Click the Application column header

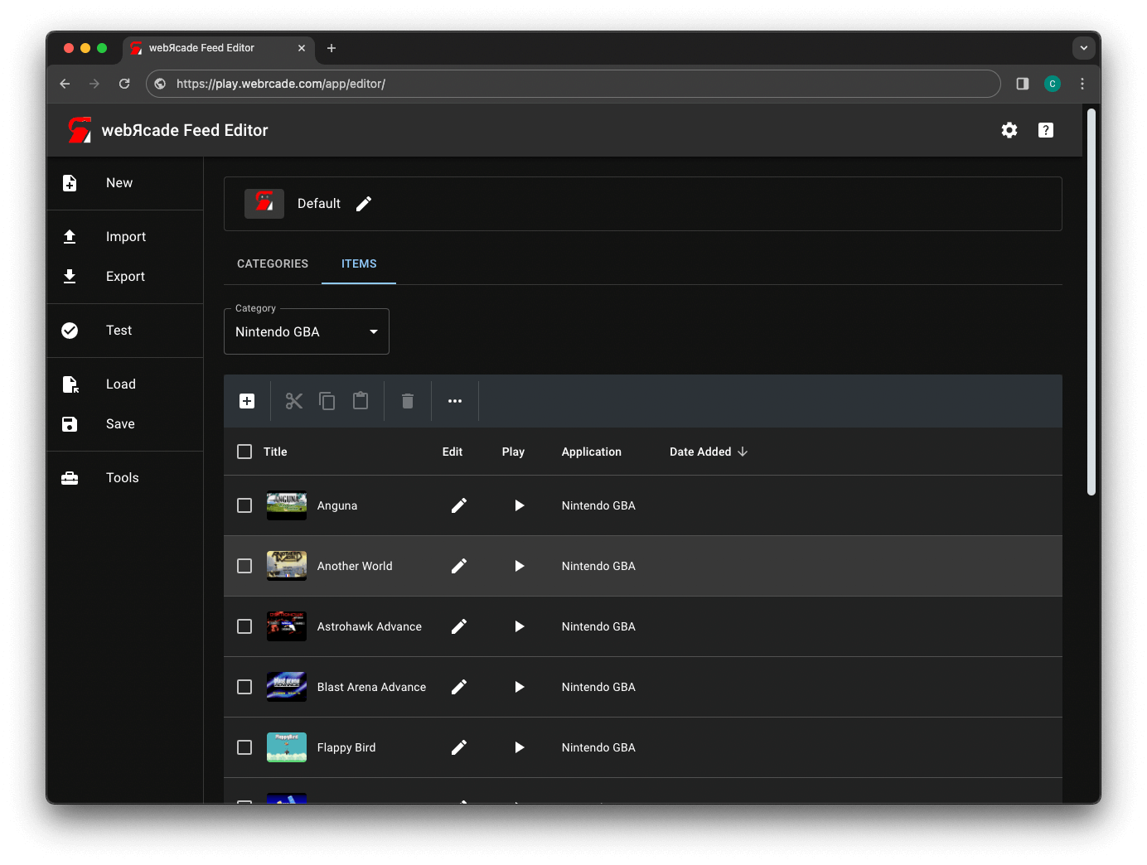(592, 452)
